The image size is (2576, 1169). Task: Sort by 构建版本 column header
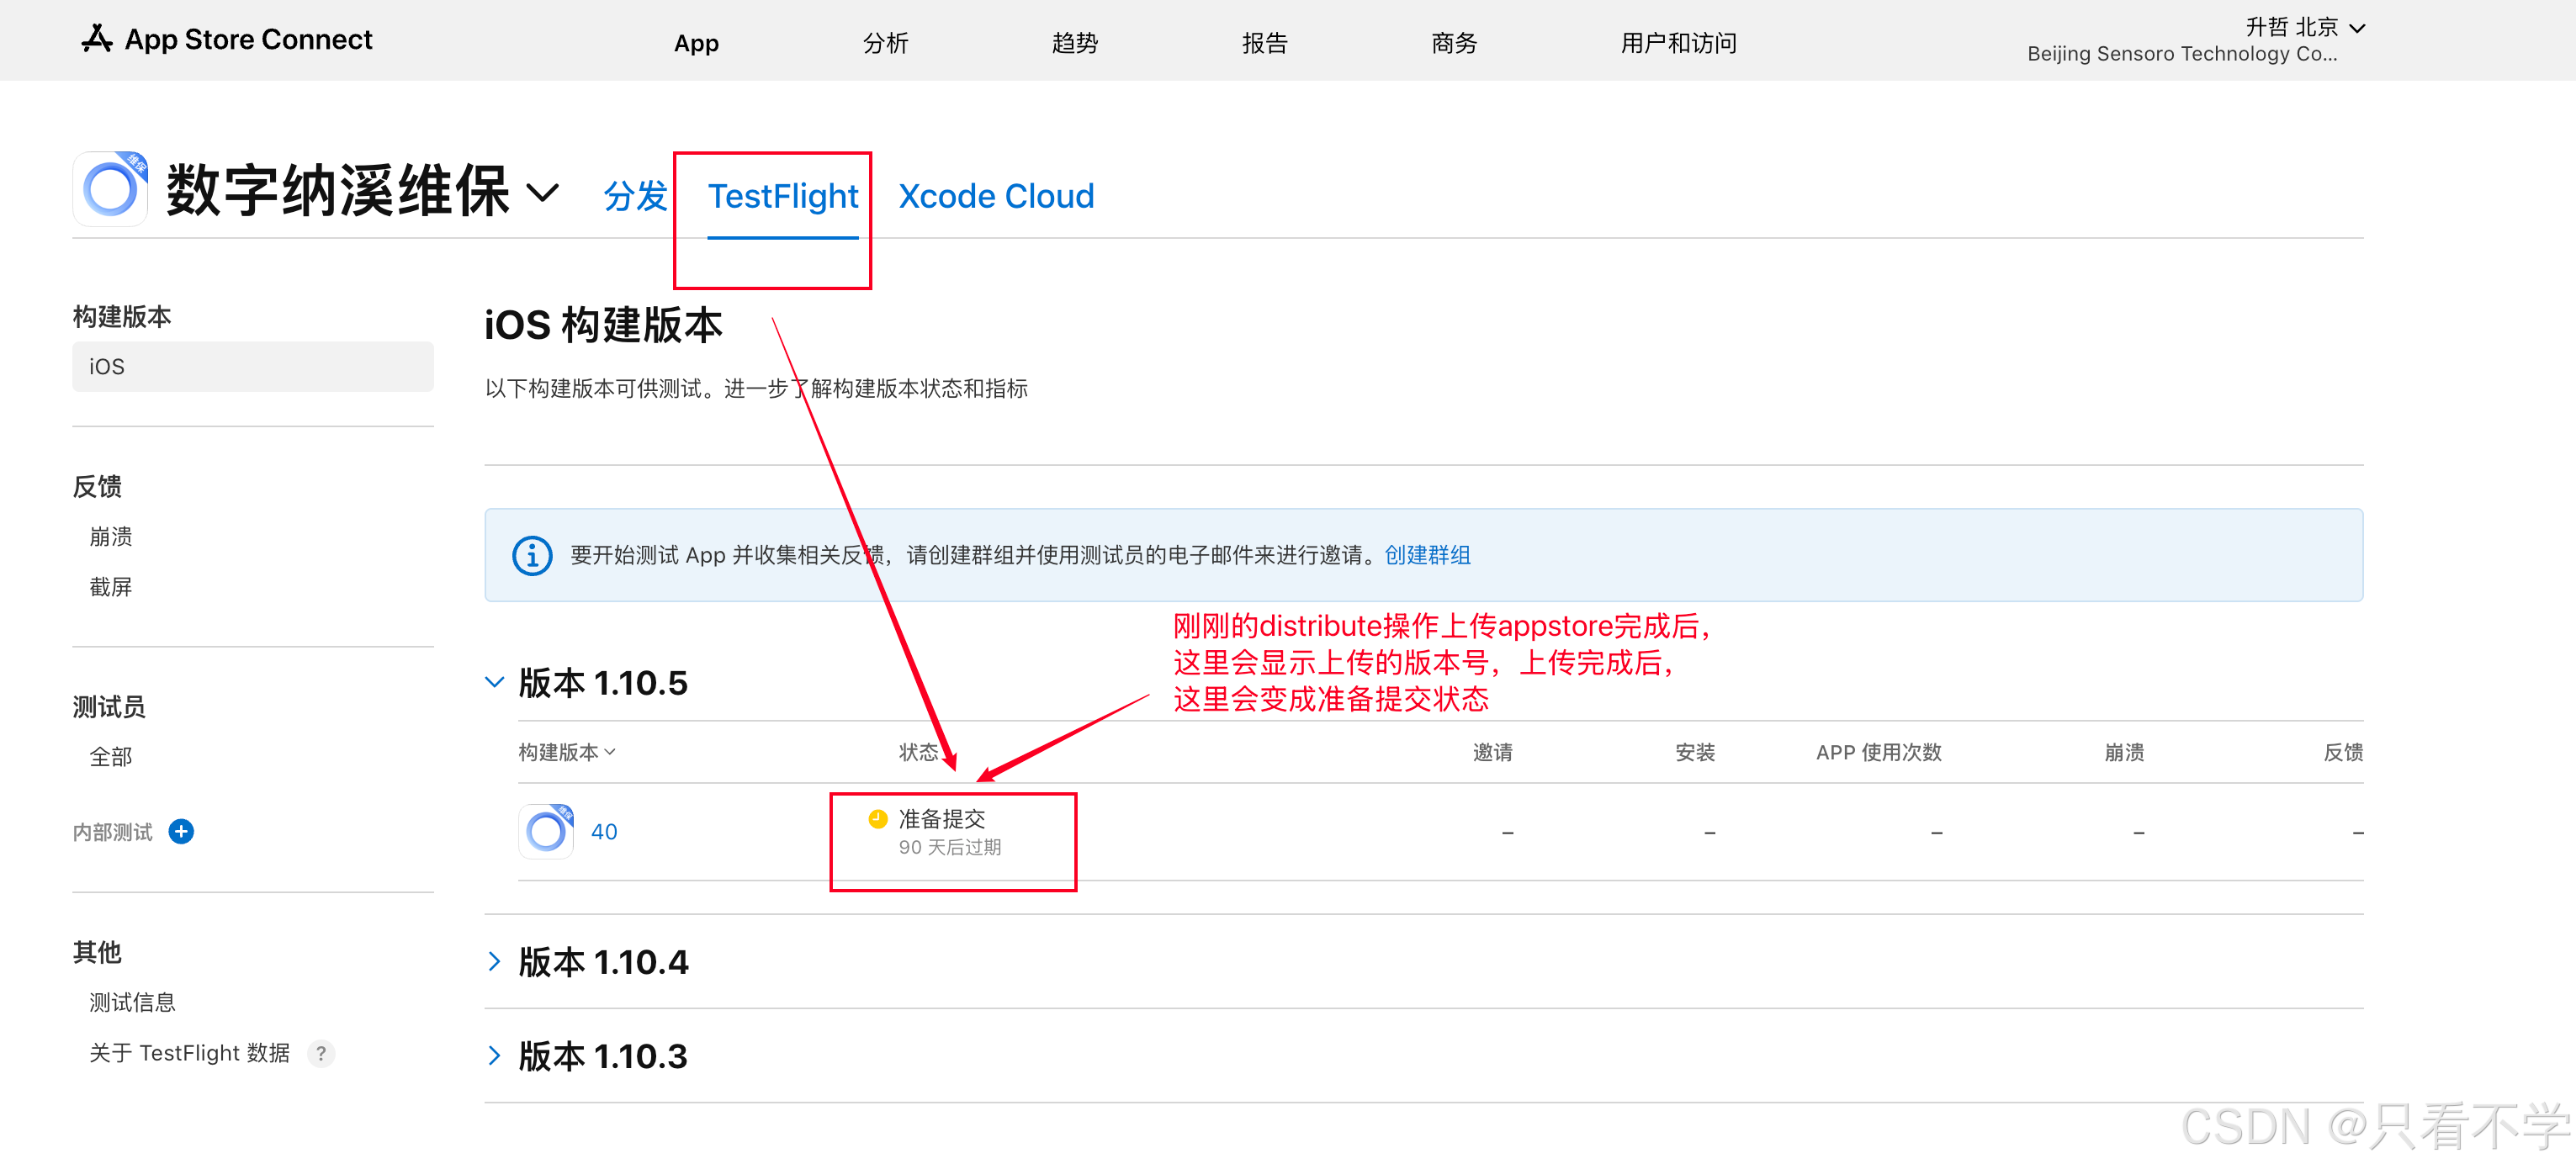pyautogui.click(x=567, y=752)
